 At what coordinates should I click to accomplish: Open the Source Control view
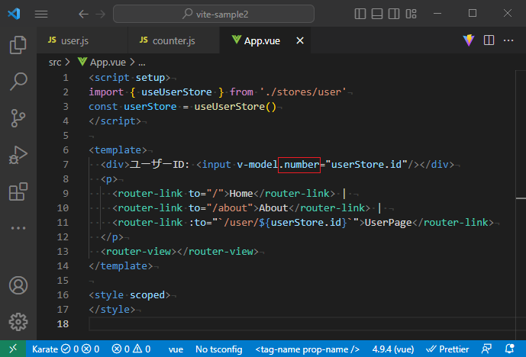tap(18, 118)
